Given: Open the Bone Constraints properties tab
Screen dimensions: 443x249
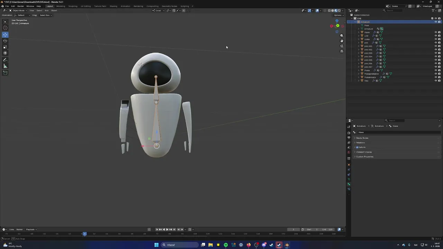Looking at the screenshot, I should tap(349, 189).
